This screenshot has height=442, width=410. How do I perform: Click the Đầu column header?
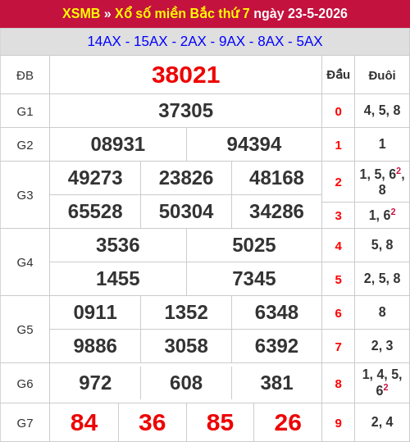coord(338,75)
